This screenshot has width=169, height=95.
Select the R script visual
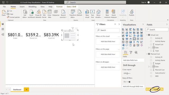coord(134,42)
